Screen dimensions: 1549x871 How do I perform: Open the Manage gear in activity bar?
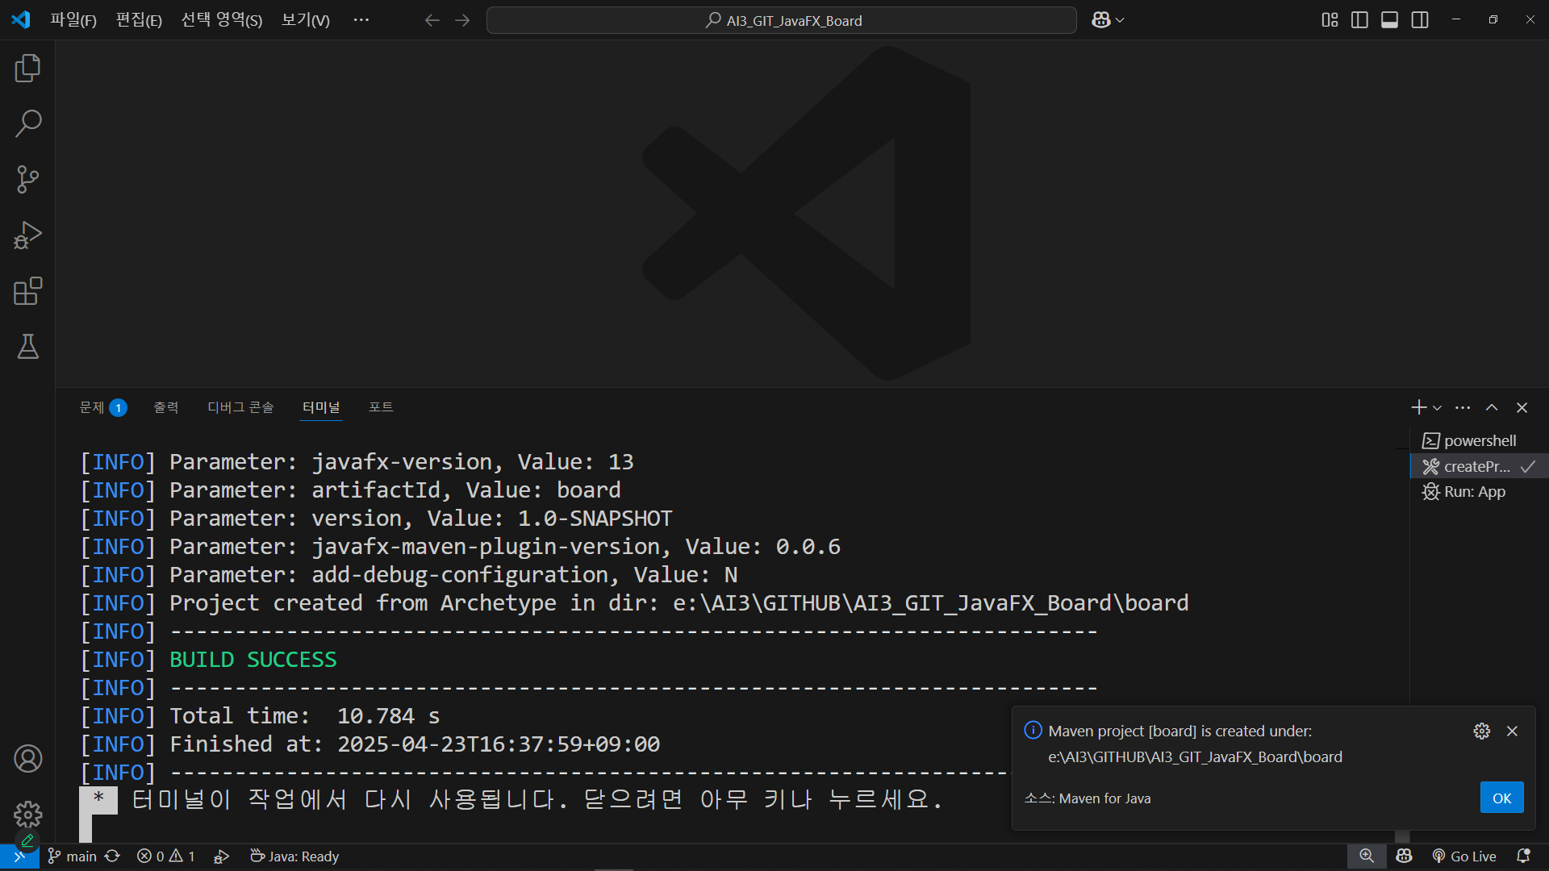(27, 815)
